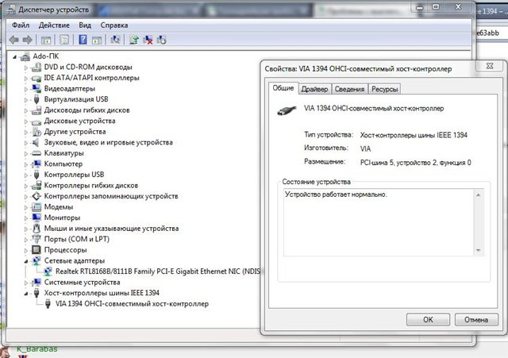This screenshot has height=358, width=508.
Task: Select VIA 1394 OHCI host controller in tree
Action: tap(132, 303)
